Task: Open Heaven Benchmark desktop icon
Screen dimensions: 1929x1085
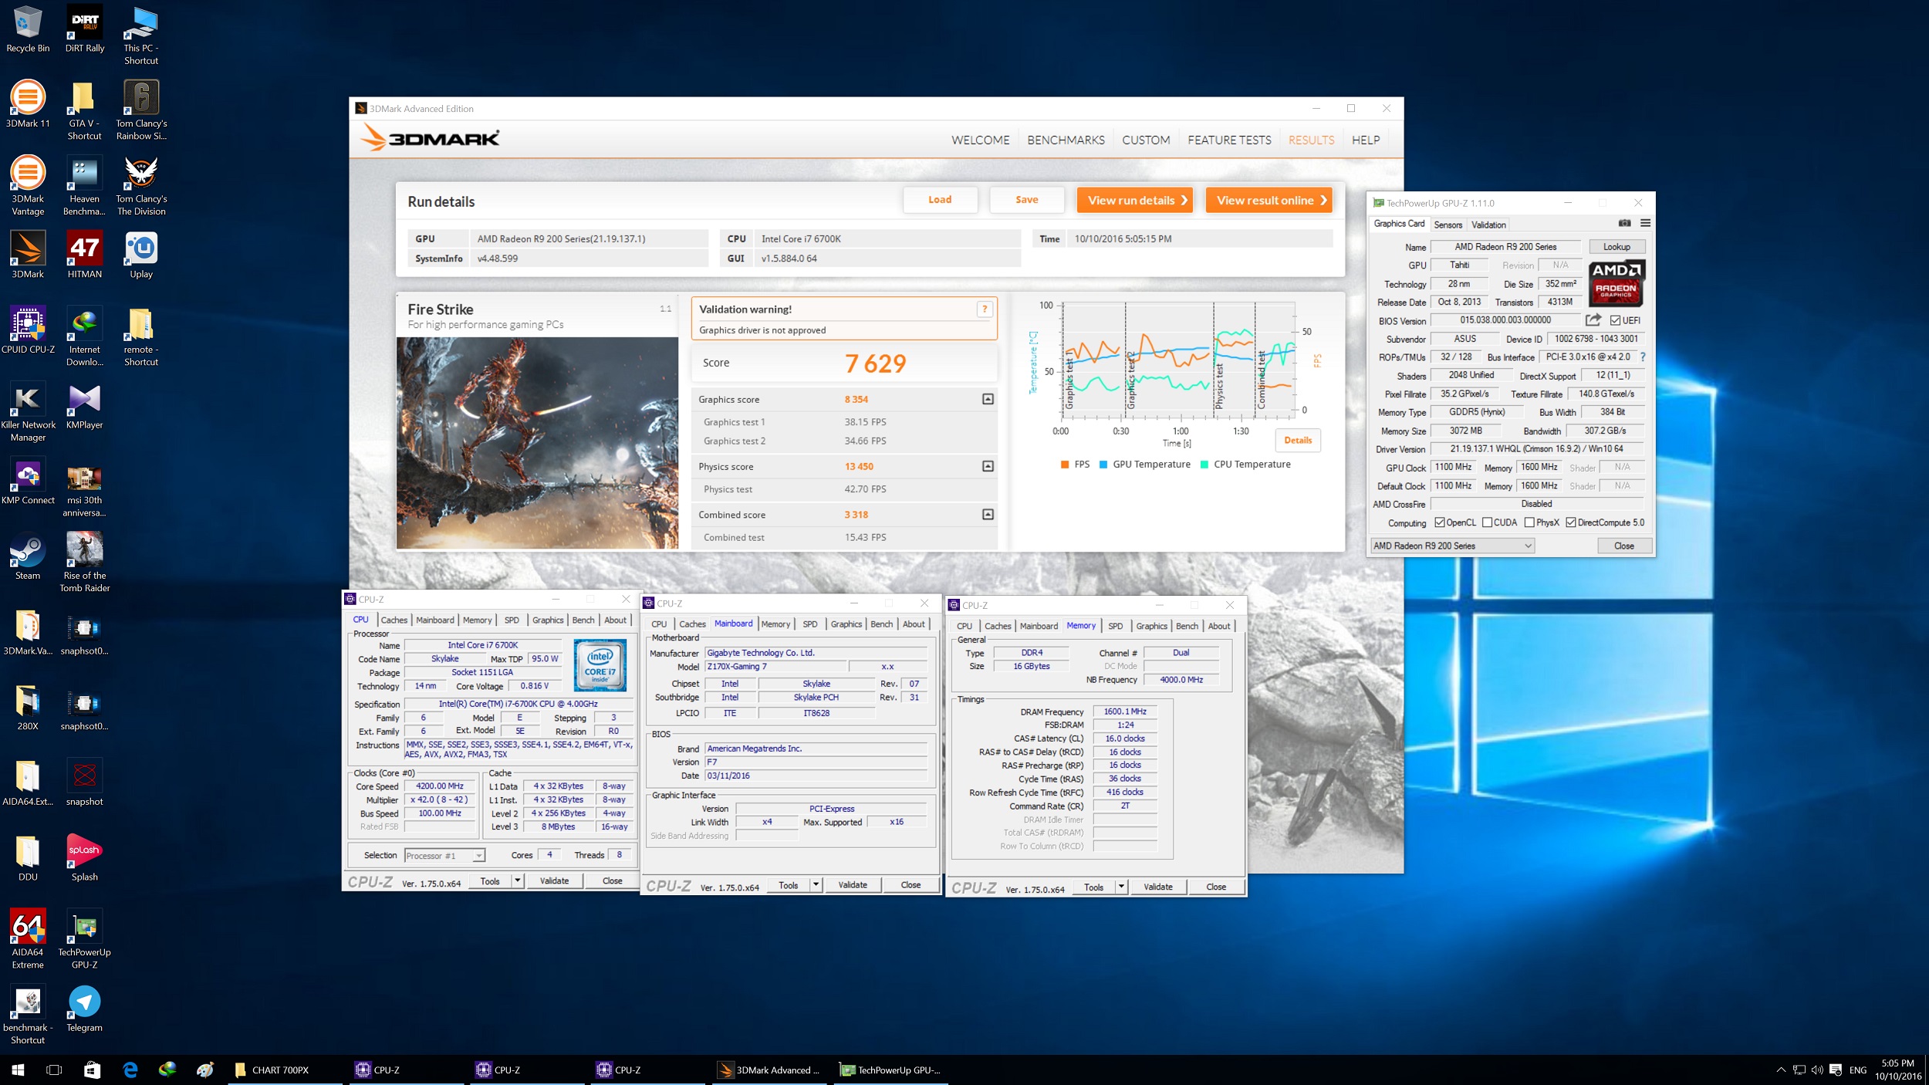Action: (85, 186)
